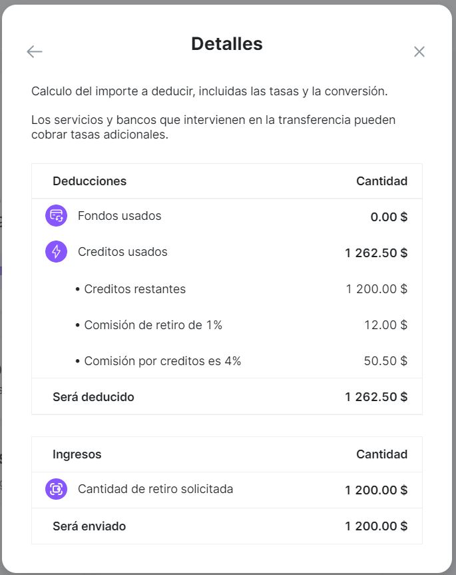Close the Detalles dialog
Viewport: 456px width, 575px height.
coord(419,52)
